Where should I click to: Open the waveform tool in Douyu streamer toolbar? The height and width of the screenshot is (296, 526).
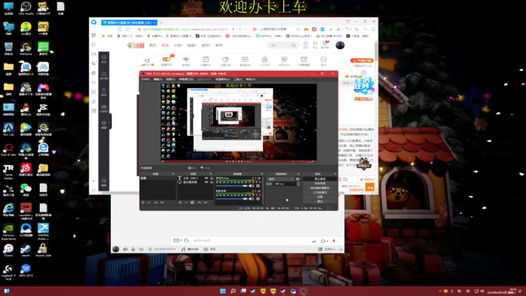[186, 61]
